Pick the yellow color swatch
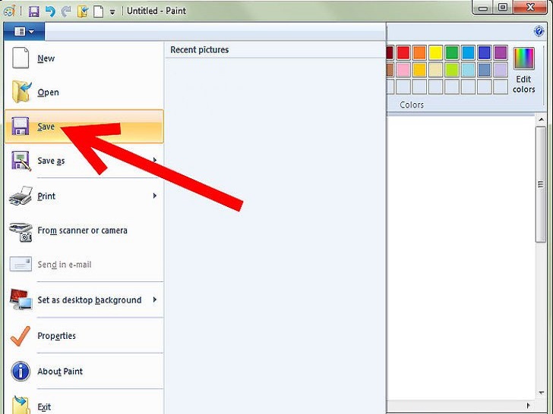Image resolution: width=553 pixels, height=414 pixels. (x=435, y=52)
